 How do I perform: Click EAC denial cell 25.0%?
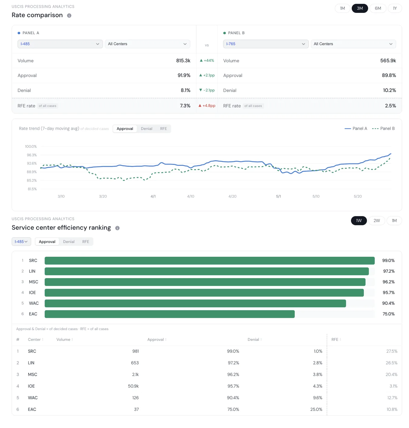316,409
